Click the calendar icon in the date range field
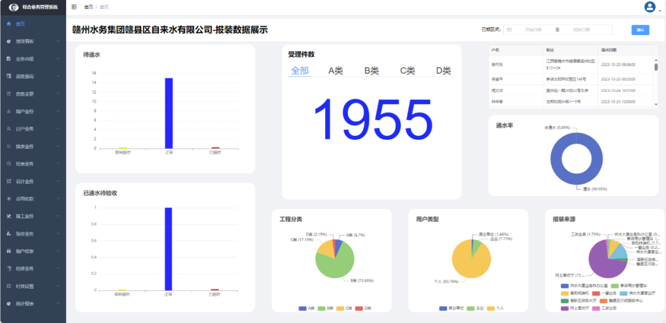Screen dimensions: 666x323 pyautogui.click(x=509, y=30)
